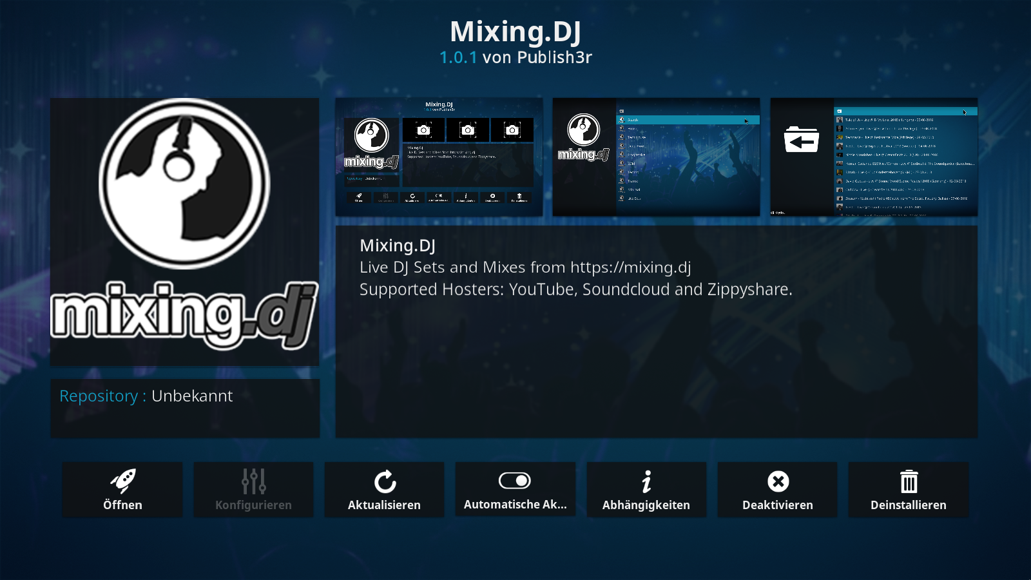This screenshot has width=1031, height=580.
Task: Click the Mixing.DJ page title
Action: pyautogui.click(x=515, y=31)
